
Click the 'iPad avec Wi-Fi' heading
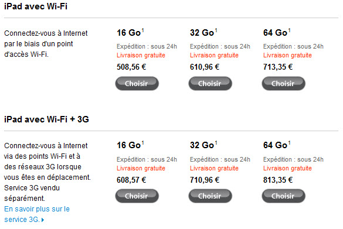[36, 6]
